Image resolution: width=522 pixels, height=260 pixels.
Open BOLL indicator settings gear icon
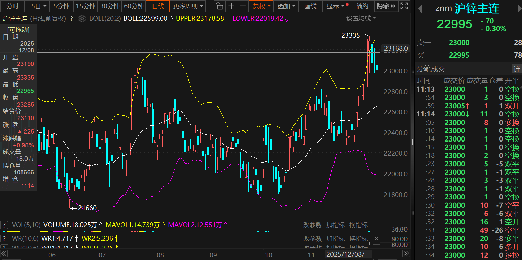pyautogui.click(x=82, y=19)
